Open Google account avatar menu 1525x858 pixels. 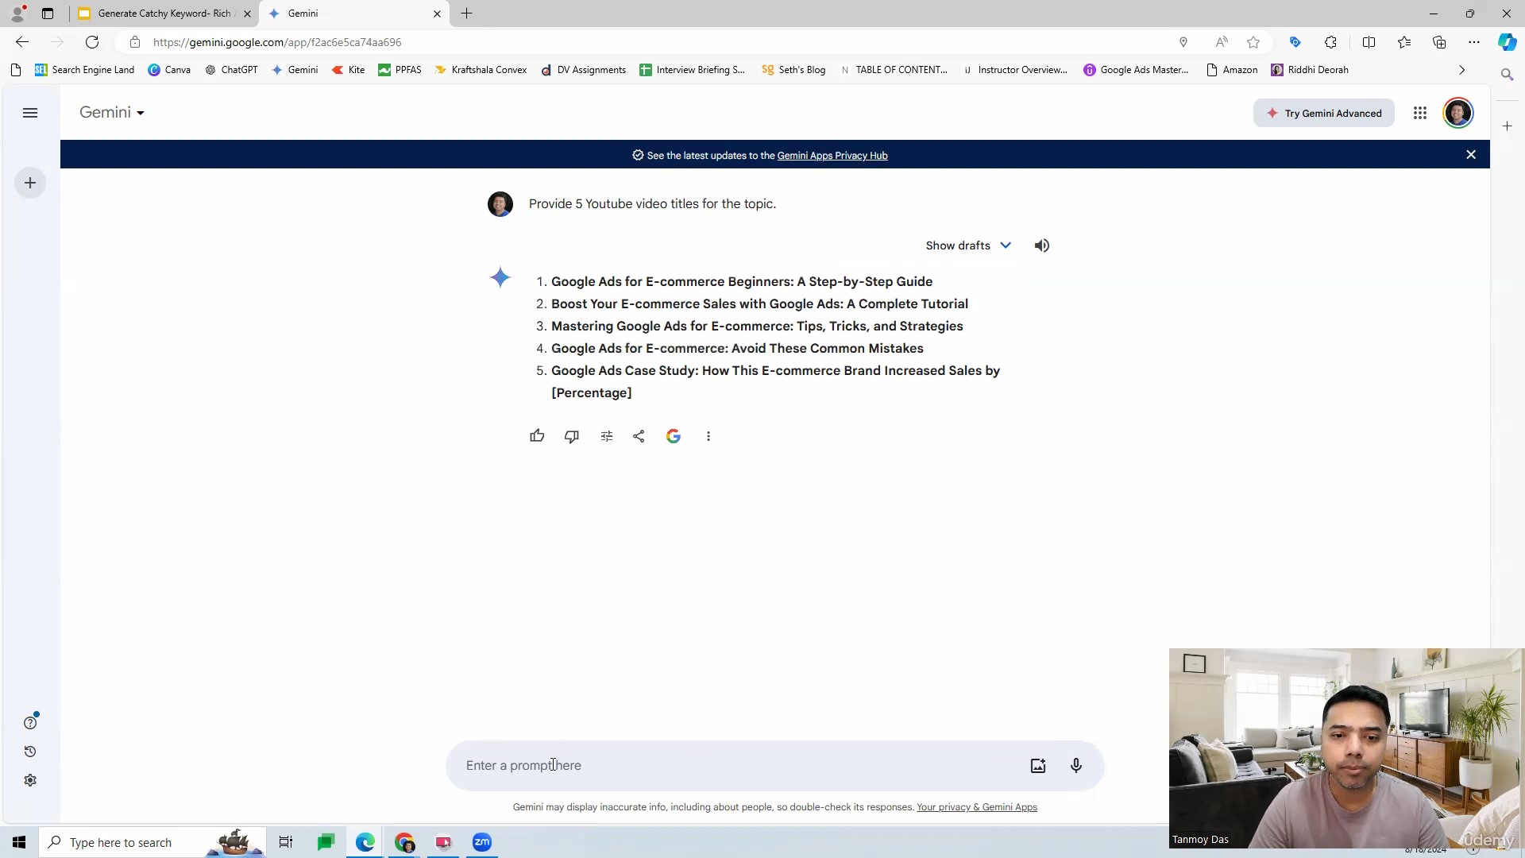pos(1458,113)
